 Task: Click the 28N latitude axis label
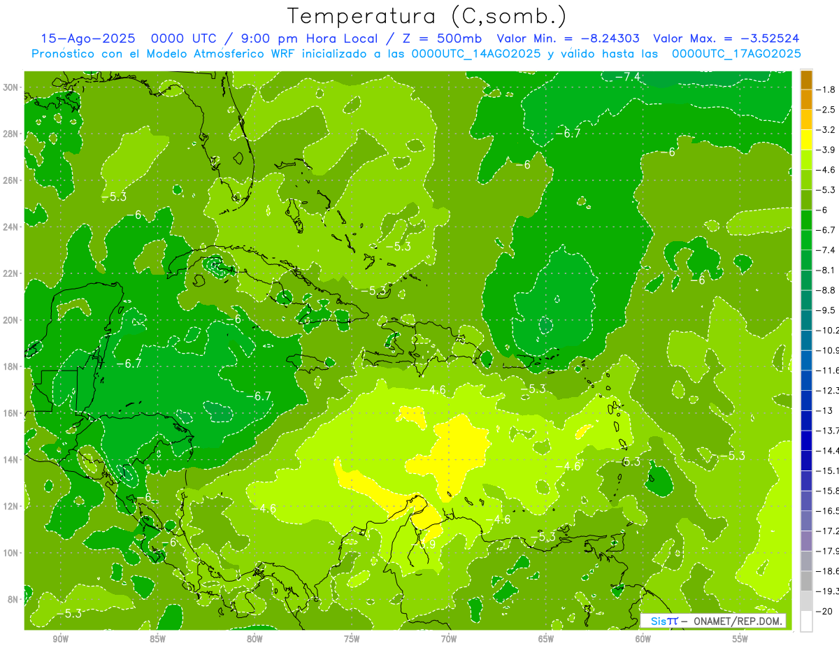click(12, 134)
